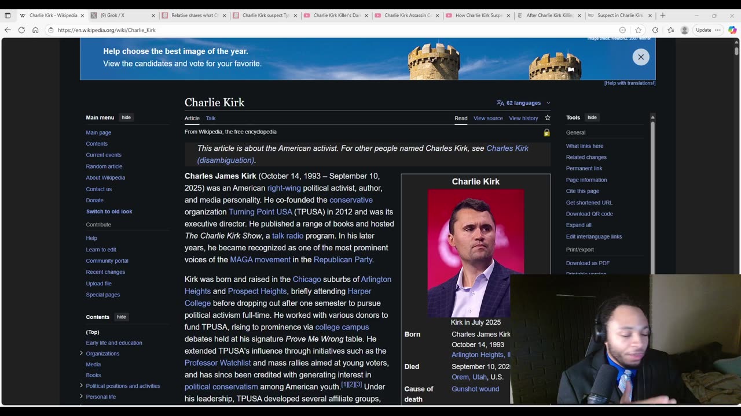Viewport: 741px width, 416px height.
Task: Open the Talk tab of the article
Action: [211, 118]
